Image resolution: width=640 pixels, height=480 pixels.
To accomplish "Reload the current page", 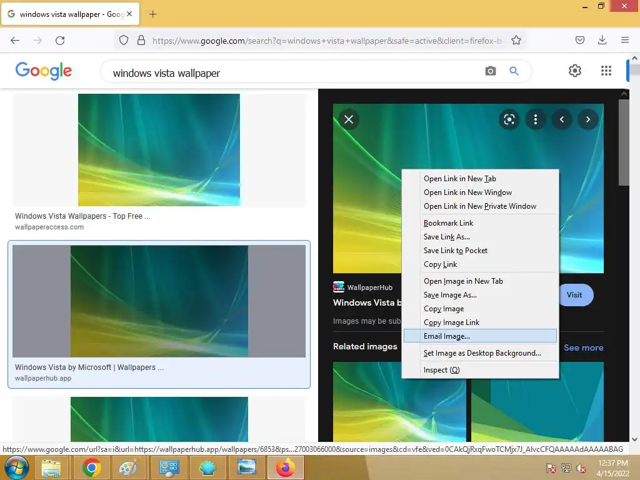I will coord(60,41).
